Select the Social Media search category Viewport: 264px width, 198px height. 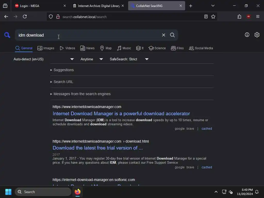pyautogui.click(x=201, y=48)
